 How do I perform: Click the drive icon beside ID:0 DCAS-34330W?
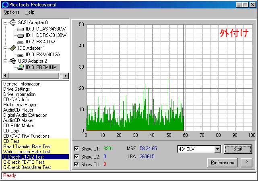[21, 29]
